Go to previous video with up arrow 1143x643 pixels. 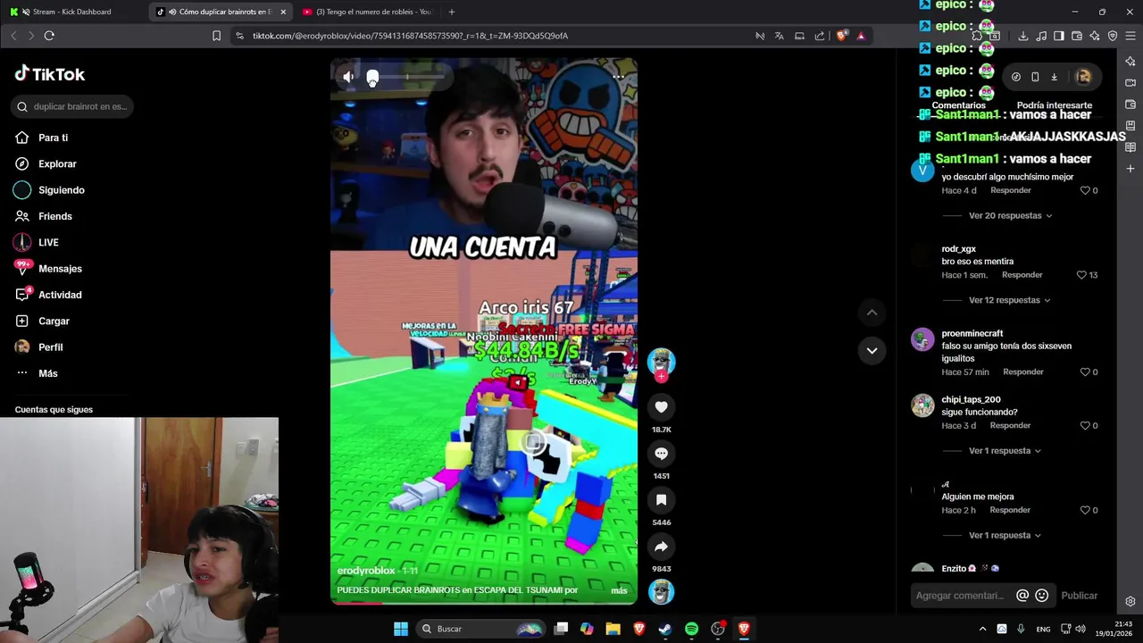point(872,313)
